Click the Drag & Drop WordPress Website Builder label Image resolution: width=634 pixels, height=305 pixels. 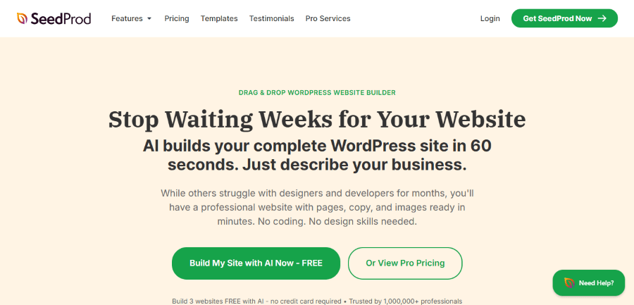(x=317, y=93)
